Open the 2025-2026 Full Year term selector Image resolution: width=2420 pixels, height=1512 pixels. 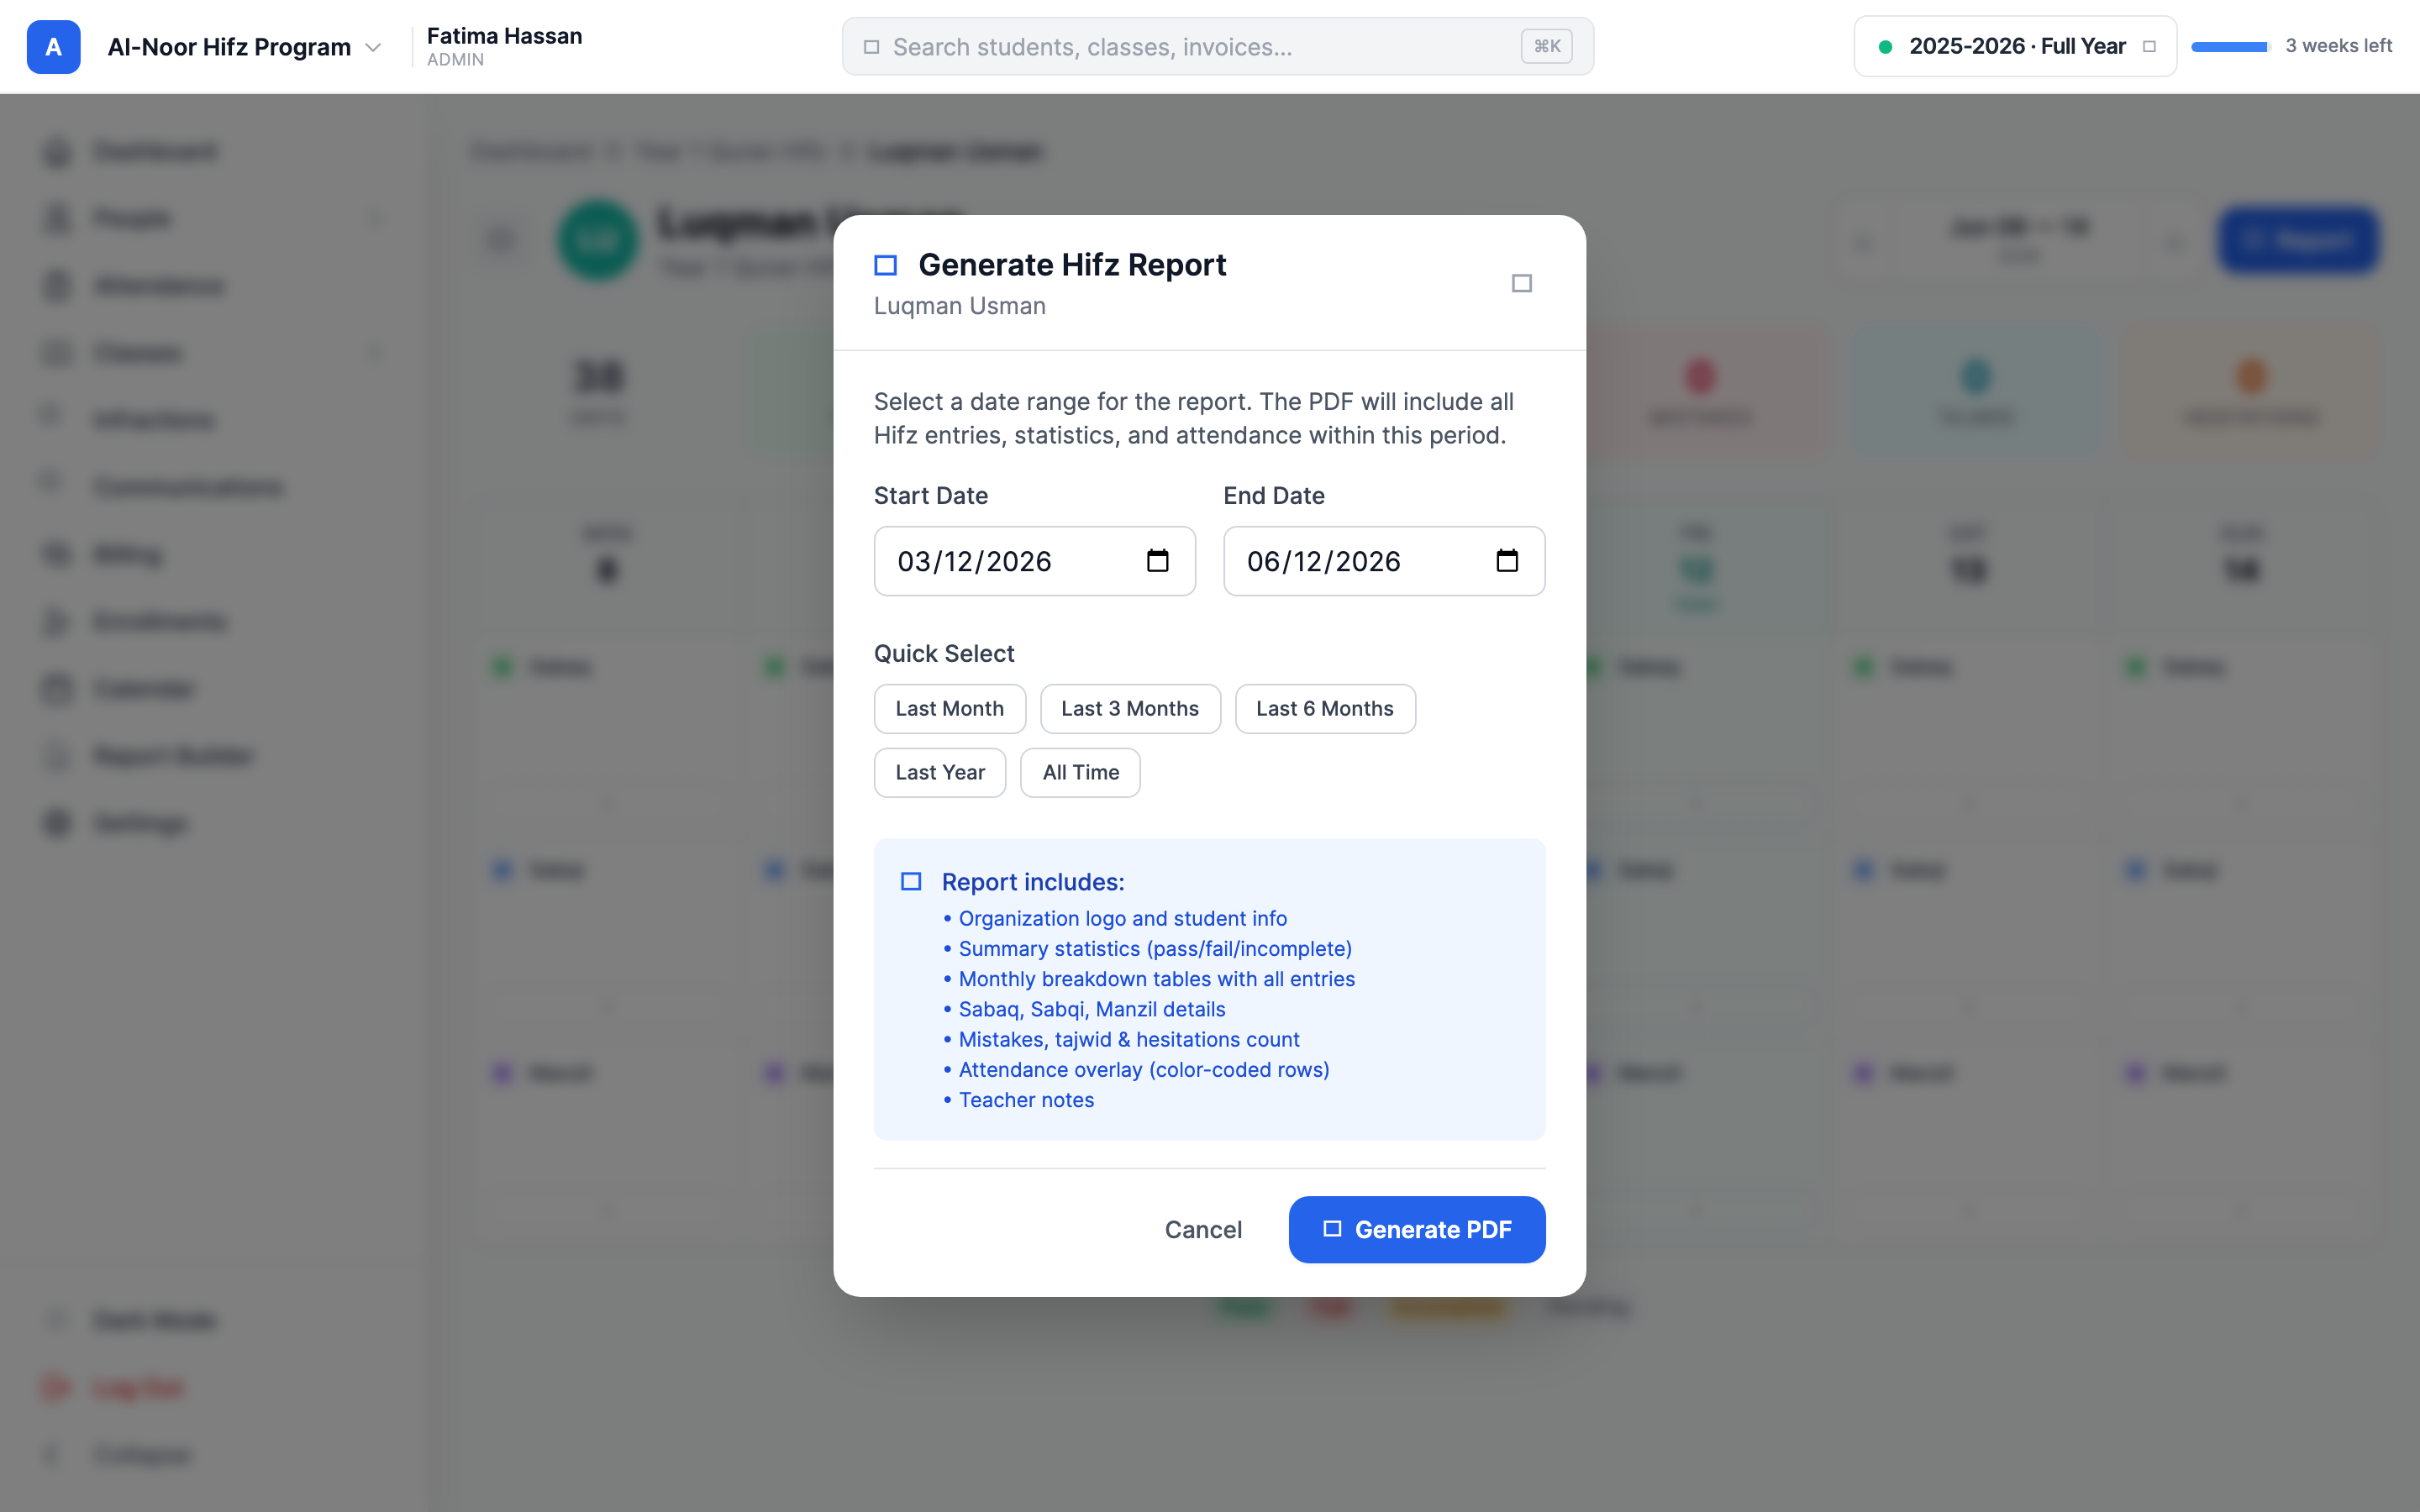[x=2015, y=47]
